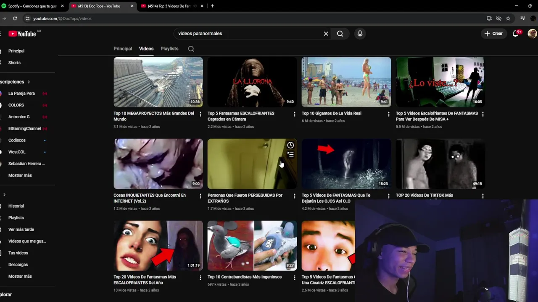Open channel Principal tab
This screenshot has width=538, height=302.
(x=123, y=49)
